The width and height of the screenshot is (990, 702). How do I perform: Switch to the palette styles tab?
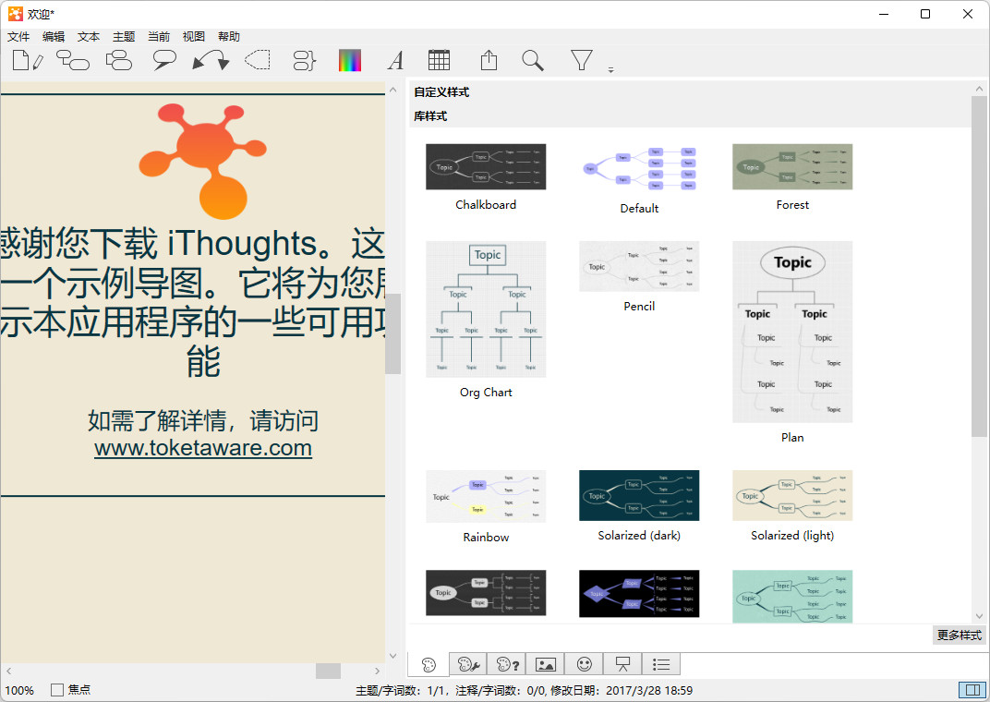(429, 665)
